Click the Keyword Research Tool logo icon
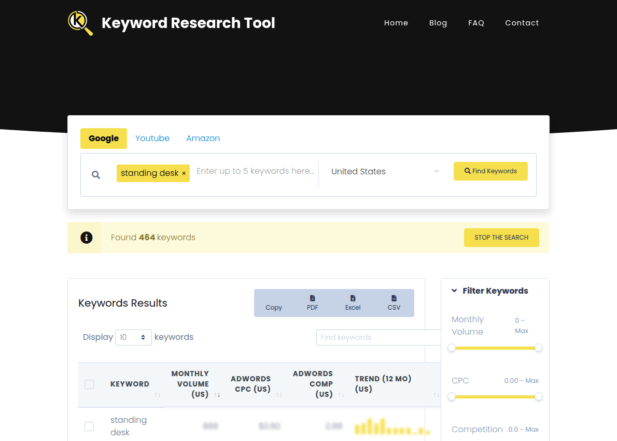Screen dimensions: 617x441 [x=80, y=23]
